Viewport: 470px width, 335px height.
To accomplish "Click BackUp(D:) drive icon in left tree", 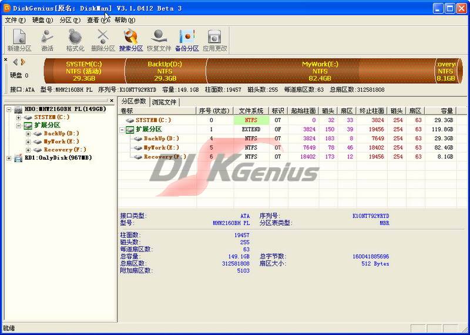I will [38, 134].
